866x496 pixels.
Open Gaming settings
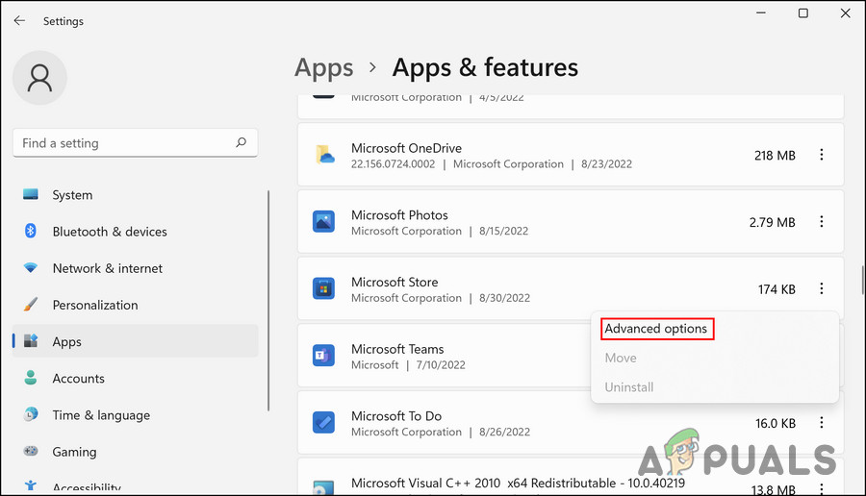click(136, 452)
